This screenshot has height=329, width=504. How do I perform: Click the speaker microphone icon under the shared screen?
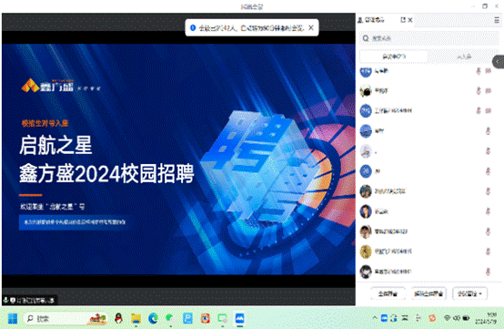pos(5,300)
